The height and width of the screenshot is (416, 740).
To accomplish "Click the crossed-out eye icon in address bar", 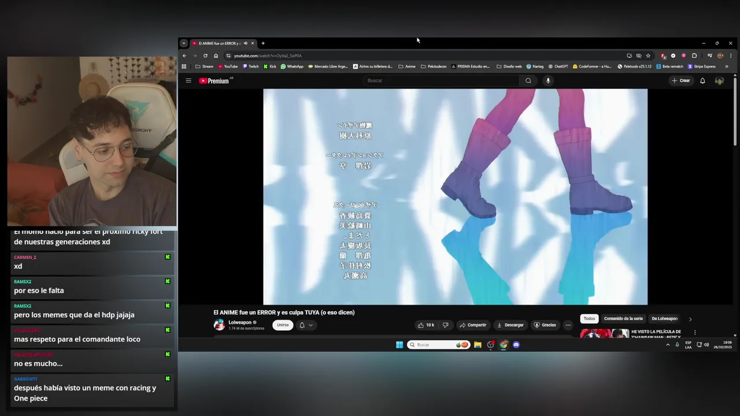I will coord(639,55).
